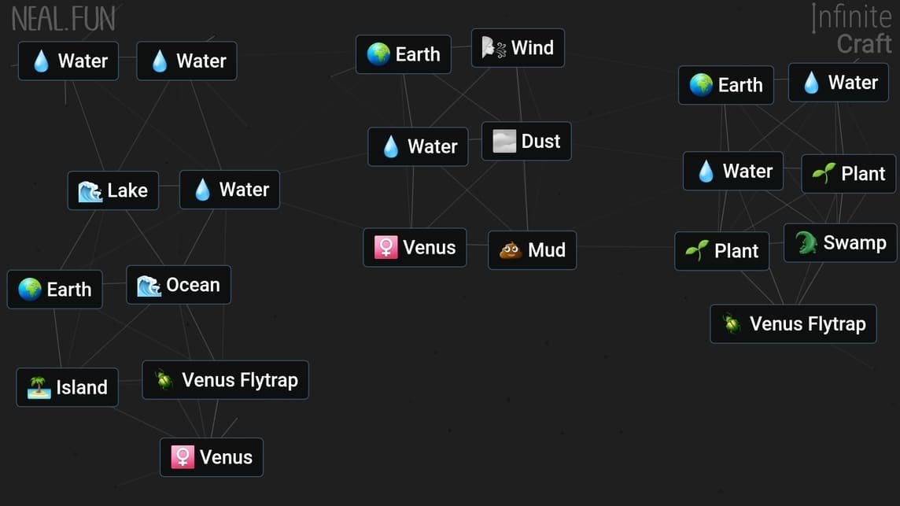Click the female symbol icon on the bottom Venus tile

[x=182, y=457]
